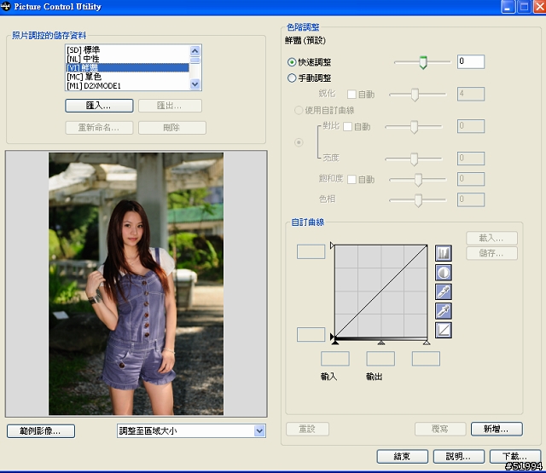Toggle the 銳化 自動 checkbox
Viewport: 546px width, 473px height.
pyautogui.click(x=351, y=95)
